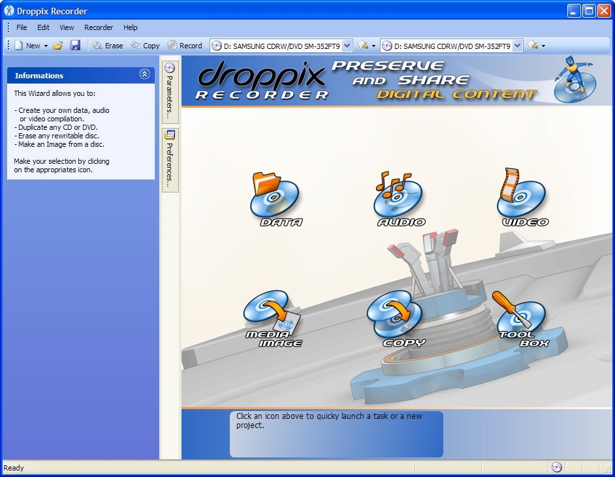Open dropdown arrow beside first drive tools icon
The height and width of the screenshot is (477, 615).
[373, 46]
